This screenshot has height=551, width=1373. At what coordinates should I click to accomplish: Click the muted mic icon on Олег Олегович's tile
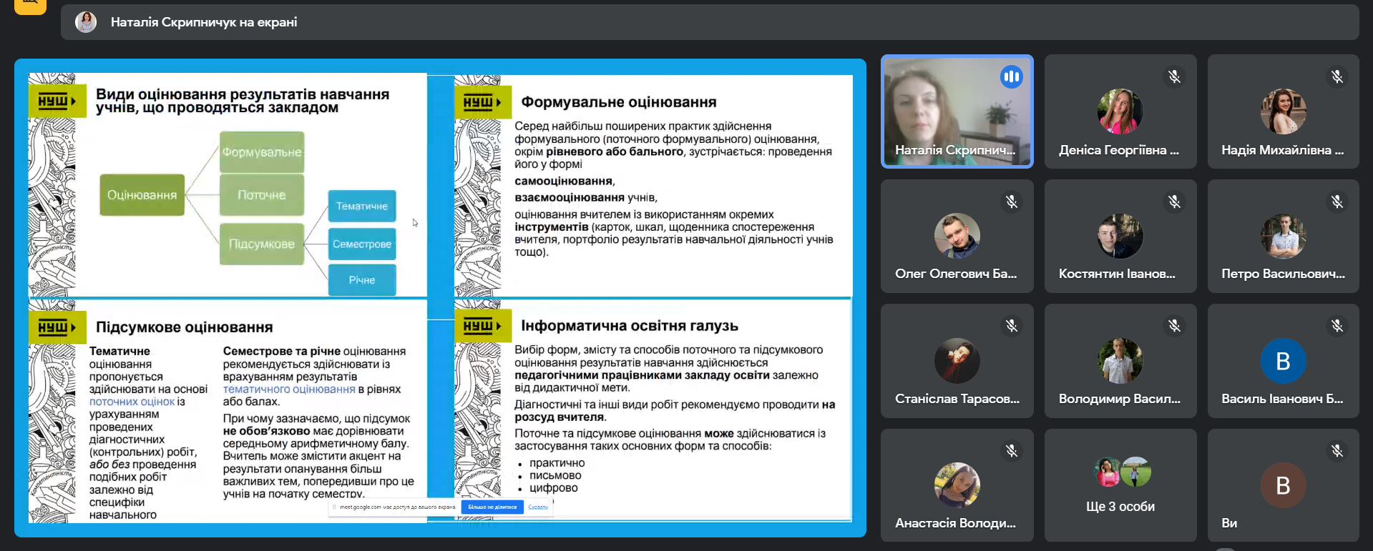tap(1012, 202)
